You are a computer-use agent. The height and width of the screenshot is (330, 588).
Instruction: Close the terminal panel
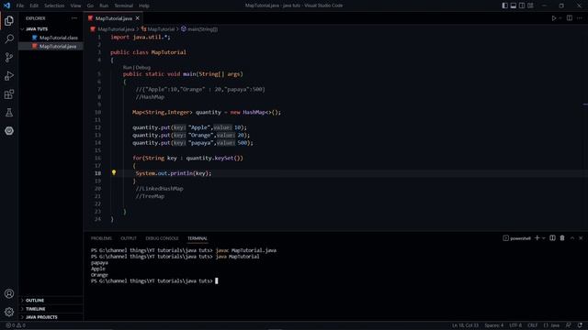click(x=581, y=238)
